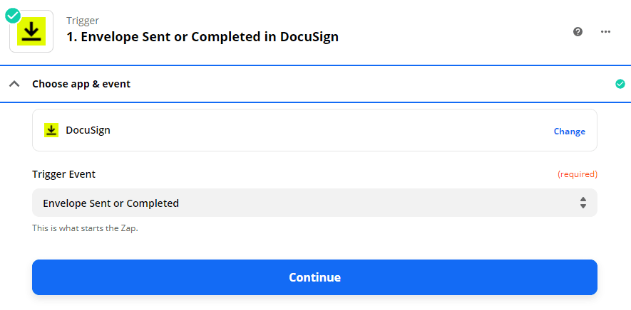Click the helper text 'This is what starts the Zap.'

click(x=85, y=229)
